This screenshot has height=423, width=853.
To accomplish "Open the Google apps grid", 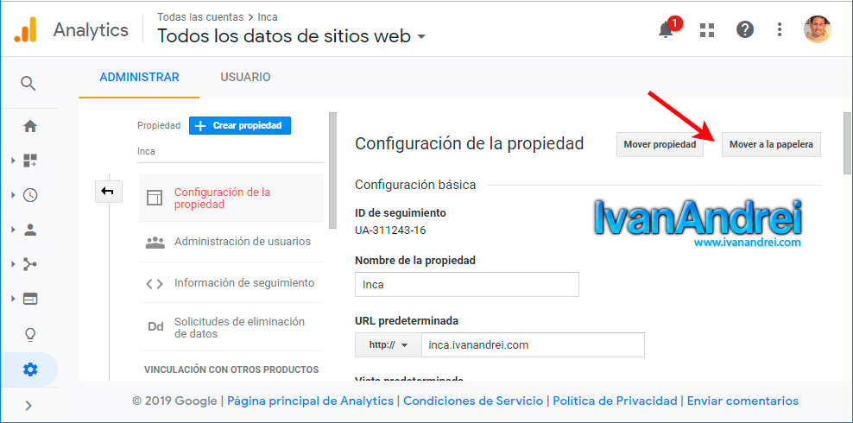I will point(707,30).
